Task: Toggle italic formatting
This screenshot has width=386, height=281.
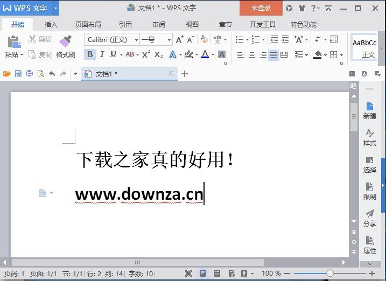Action: point(102,54)
